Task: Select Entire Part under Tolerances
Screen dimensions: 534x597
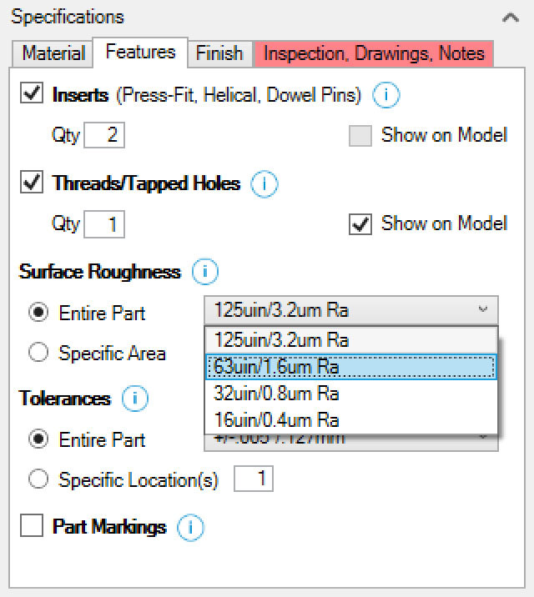Action: tap(38, 439)
